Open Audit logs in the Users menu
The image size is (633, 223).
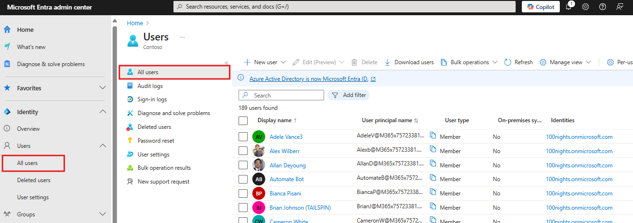point(150,86)
